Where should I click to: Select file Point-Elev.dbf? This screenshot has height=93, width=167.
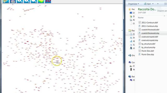(148, 51)
